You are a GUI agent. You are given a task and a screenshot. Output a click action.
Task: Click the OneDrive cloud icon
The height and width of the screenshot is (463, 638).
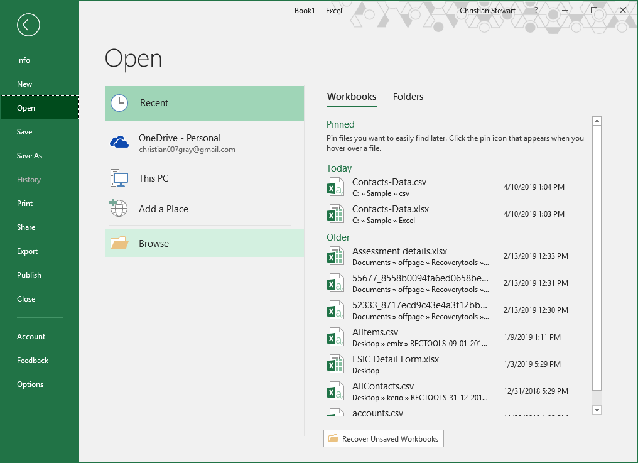coord(119,142)
